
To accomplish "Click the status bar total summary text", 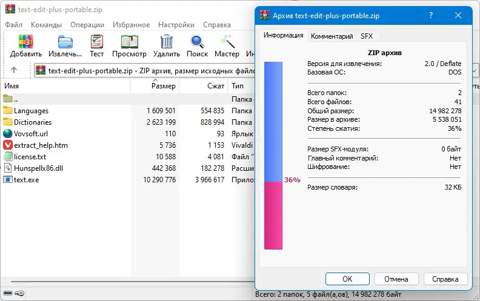I will pyautogui.click(x=328, y=294).
